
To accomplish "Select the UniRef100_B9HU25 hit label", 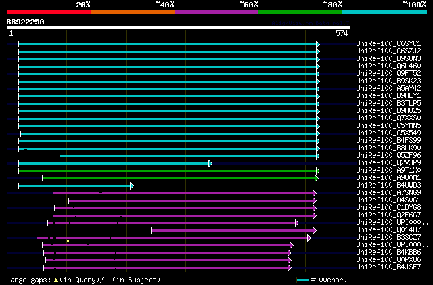I will (388, 110).
